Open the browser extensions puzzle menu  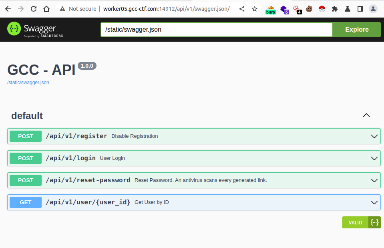pos(335,9)
